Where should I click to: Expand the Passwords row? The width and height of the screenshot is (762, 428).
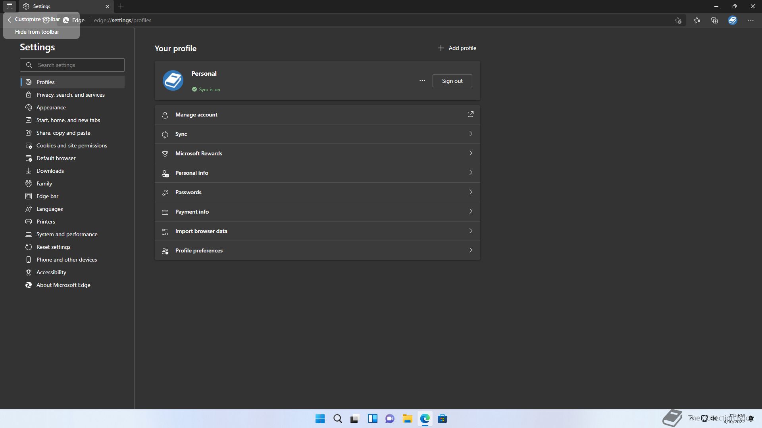[317, 192]
